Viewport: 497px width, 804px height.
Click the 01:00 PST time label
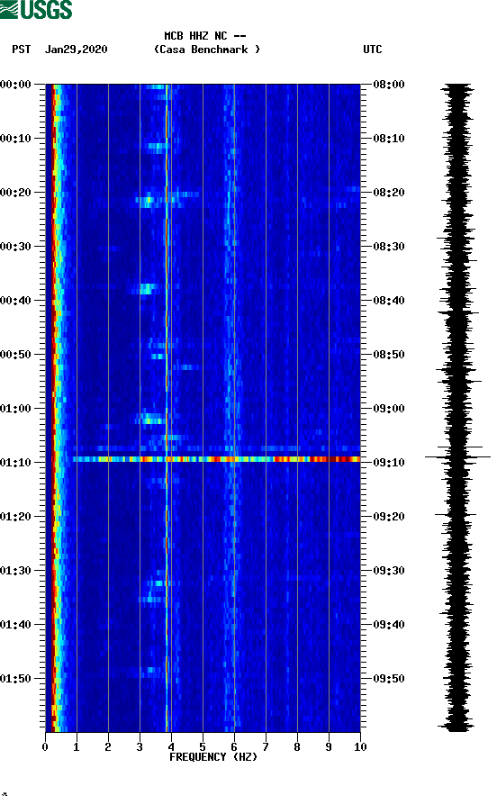15,409
